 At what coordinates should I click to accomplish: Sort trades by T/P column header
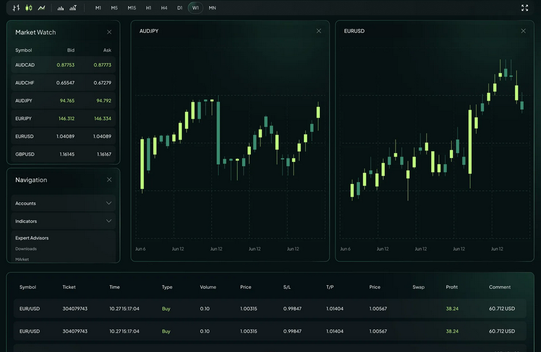[x=330, y=287]
